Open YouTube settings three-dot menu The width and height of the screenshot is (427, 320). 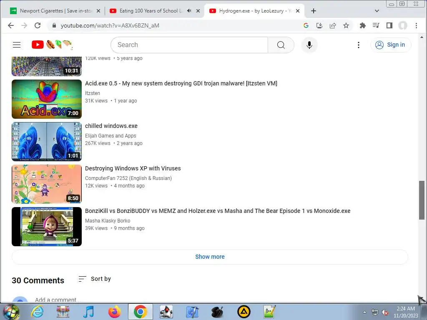tap(358, 45)
